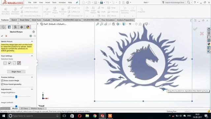Collapse the Trace Settings section
Screen dimensions: 211x119
click(32, 56)
